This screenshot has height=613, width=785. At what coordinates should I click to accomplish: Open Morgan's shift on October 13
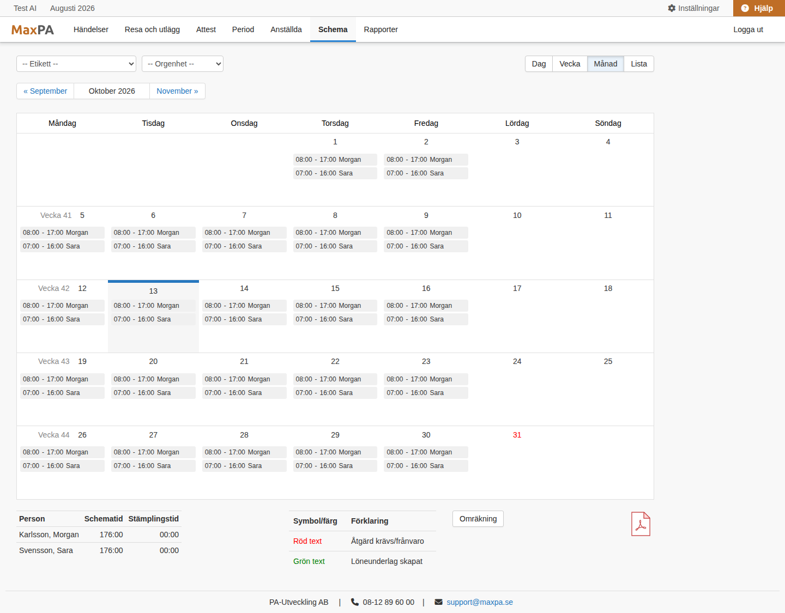click(x=153, y=306)
